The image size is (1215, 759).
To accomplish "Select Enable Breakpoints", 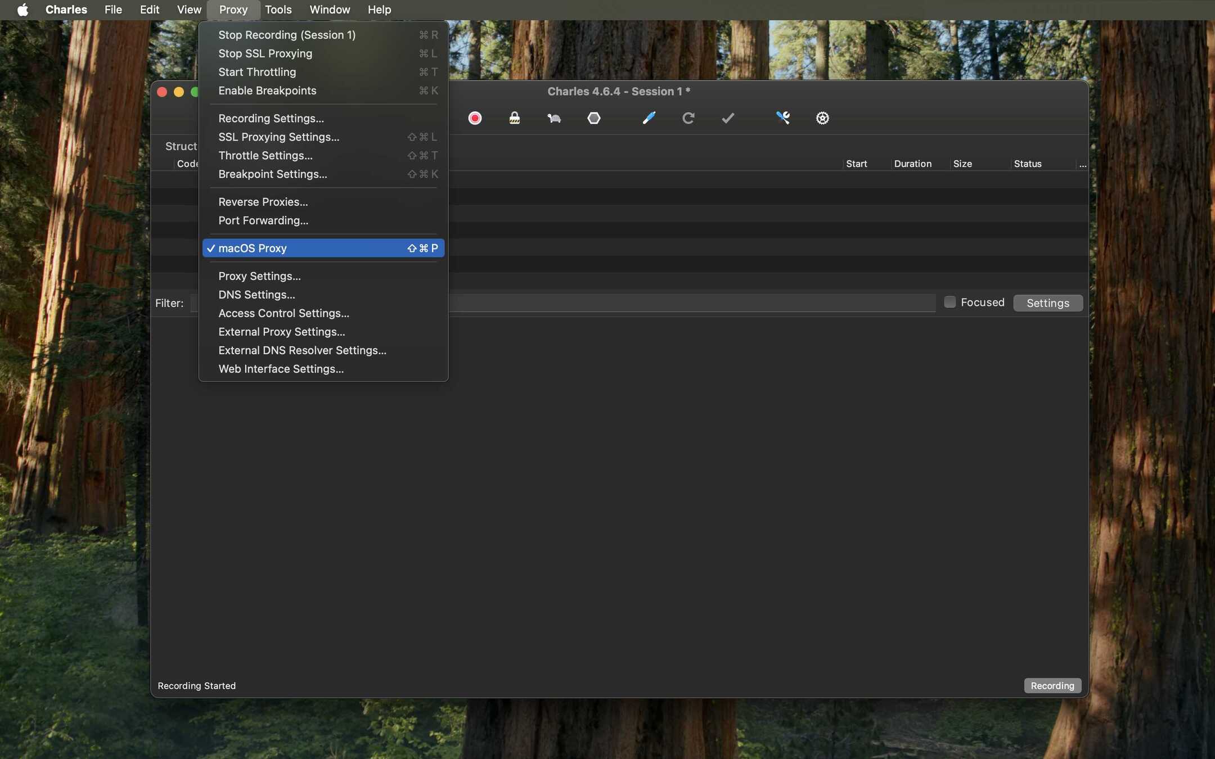I will pyautogui.click(x=323, y=91).
